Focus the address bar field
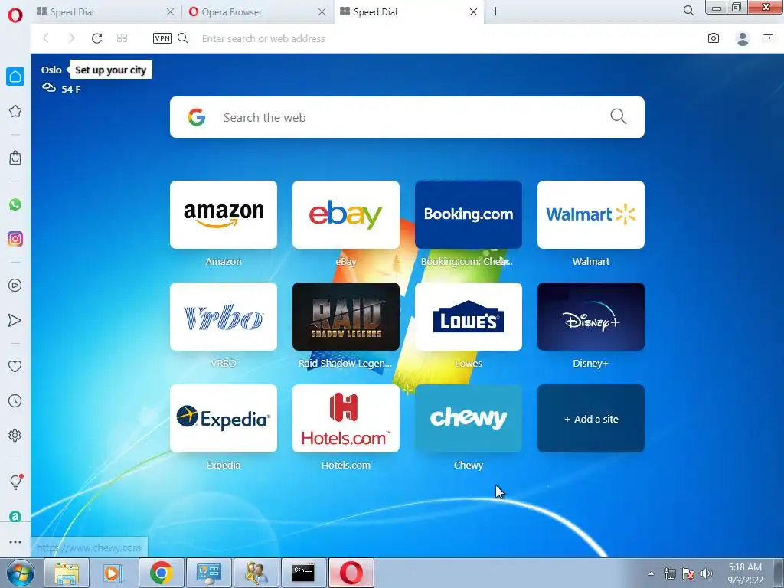 click(445, 38)
